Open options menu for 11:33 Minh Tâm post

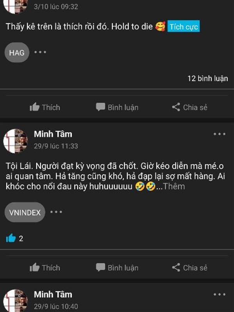point(219,134)
